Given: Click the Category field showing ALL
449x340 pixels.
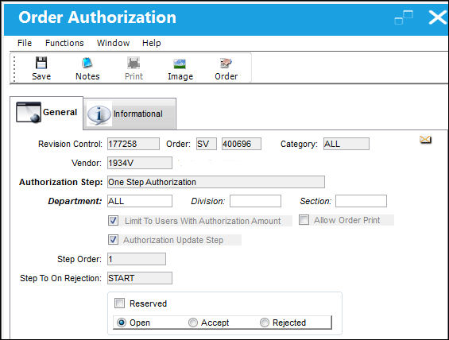Looking at the screenshot, I should pyautogui.click(x=346, y=144).
